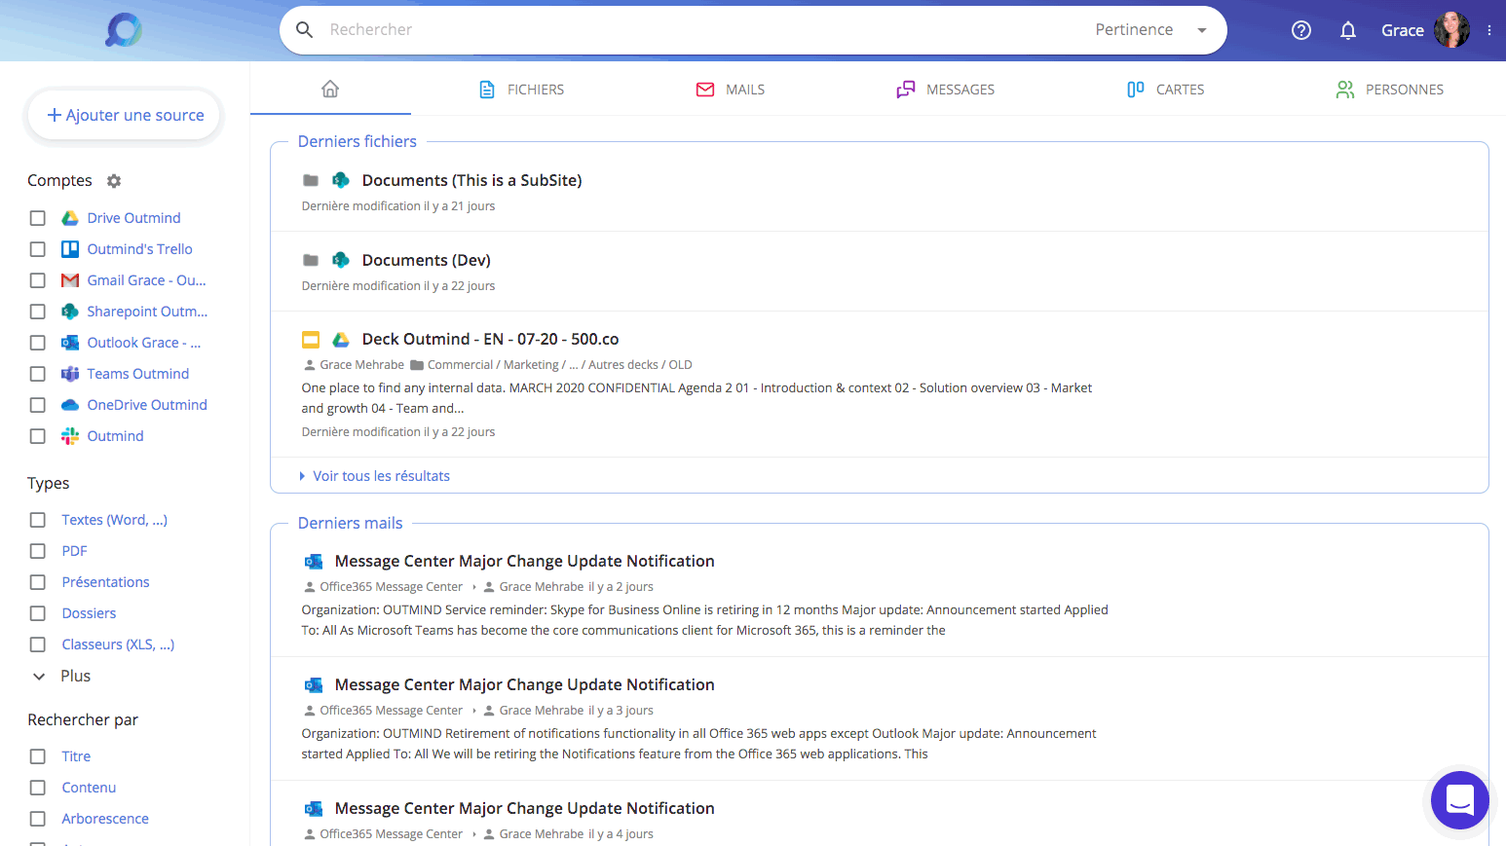Click the accounts settings gear icon
The image size is (1506, 846).
(x=114, y=181)
